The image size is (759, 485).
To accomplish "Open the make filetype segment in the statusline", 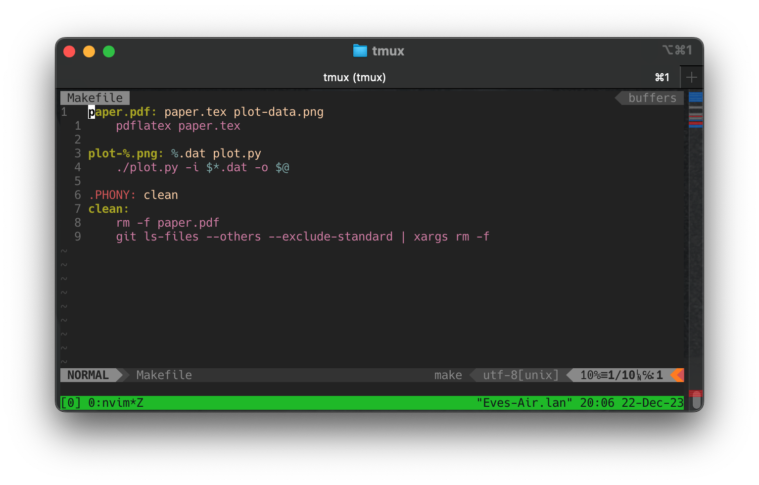I will coord(448,375).
